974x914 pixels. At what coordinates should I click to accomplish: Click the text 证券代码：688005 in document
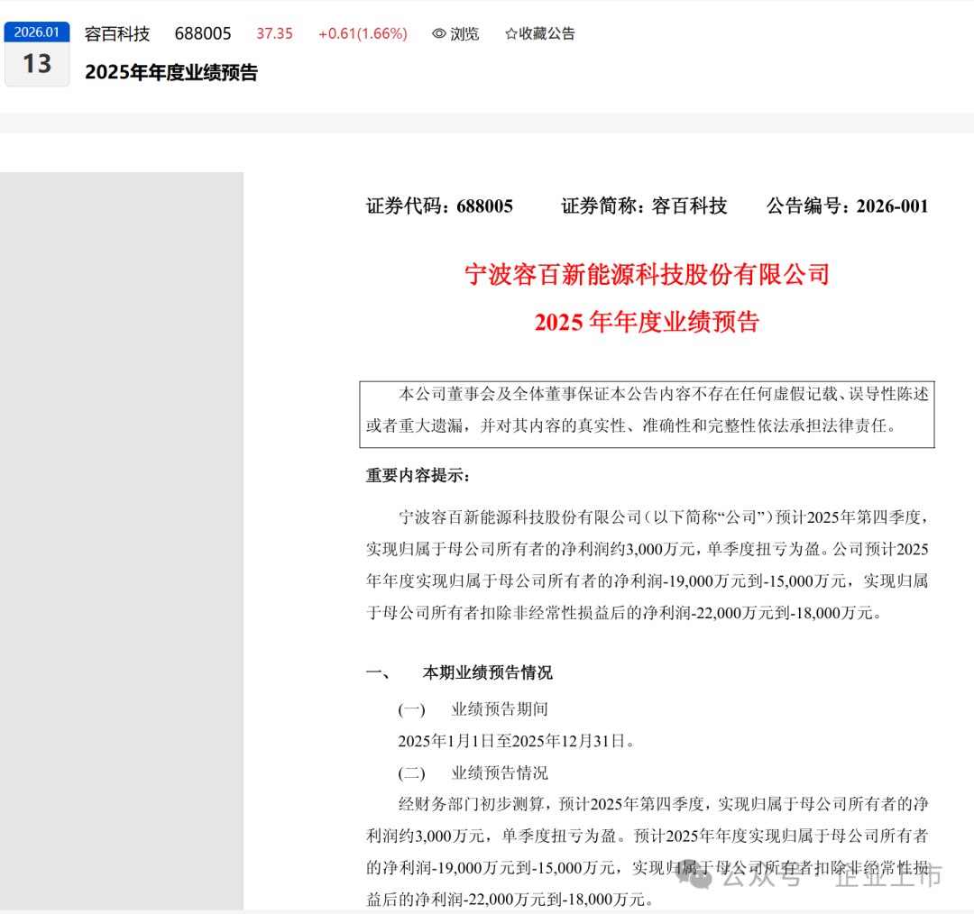pyautogui.click(x=439, y=206)
